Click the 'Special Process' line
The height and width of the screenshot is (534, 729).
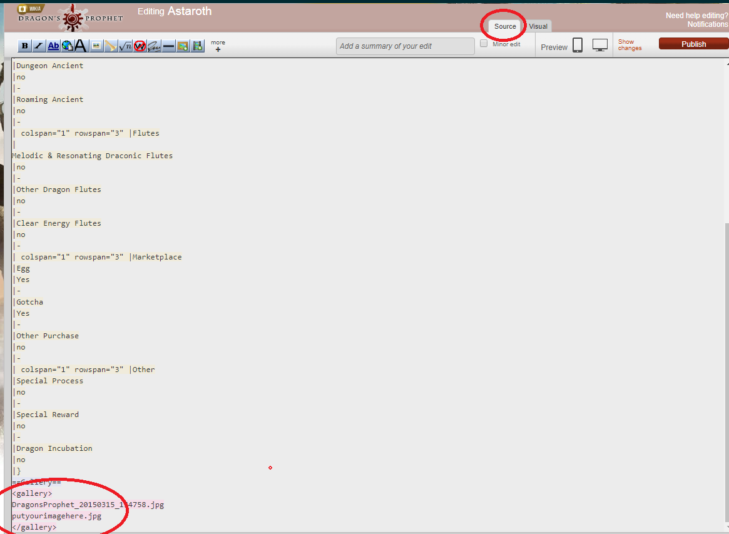point(49,381)
